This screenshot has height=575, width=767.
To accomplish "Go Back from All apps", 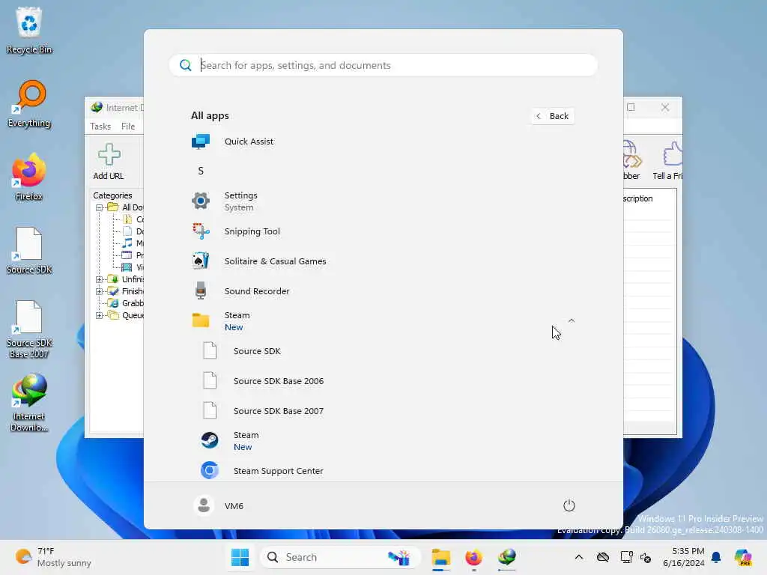I will [553, 116].
